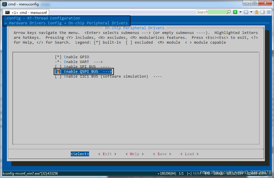Screen dimensions: 274x178
Task: Click the Save button
Action: pyautogui.click(x=162, y=154)
